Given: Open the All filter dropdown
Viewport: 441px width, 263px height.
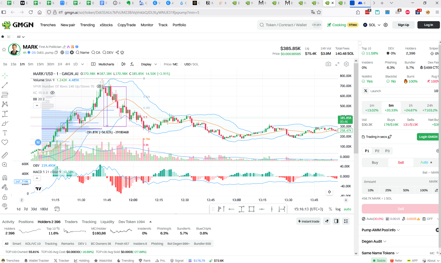Looking at the screenshot, I should pyautogui.click(x=21, y=37).
